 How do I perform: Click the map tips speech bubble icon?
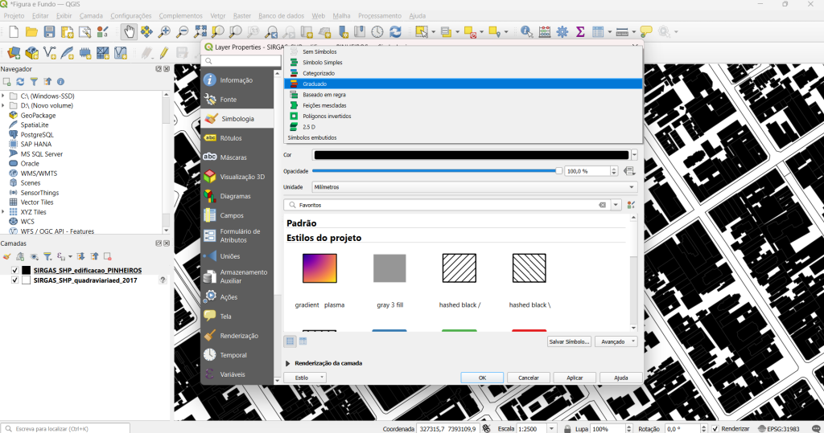click(646, 32)
